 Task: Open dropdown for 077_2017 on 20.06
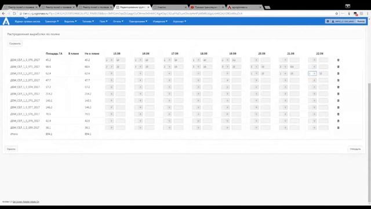(254, 107)
